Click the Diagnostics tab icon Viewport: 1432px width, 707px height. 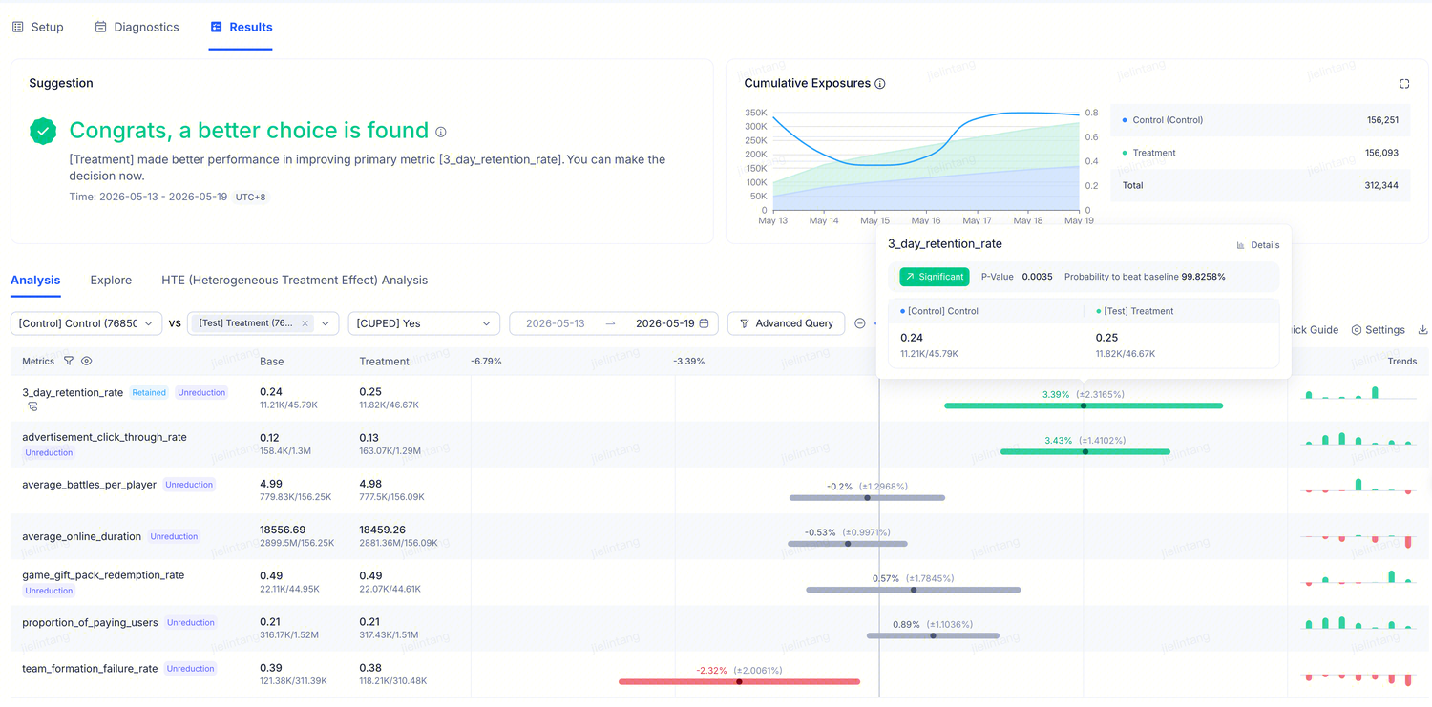(100, 27)
